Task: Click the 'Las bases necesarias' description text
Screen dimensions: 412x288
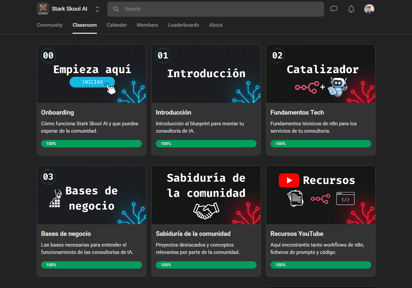Action: pyautogui.click(x=87, y=249)
